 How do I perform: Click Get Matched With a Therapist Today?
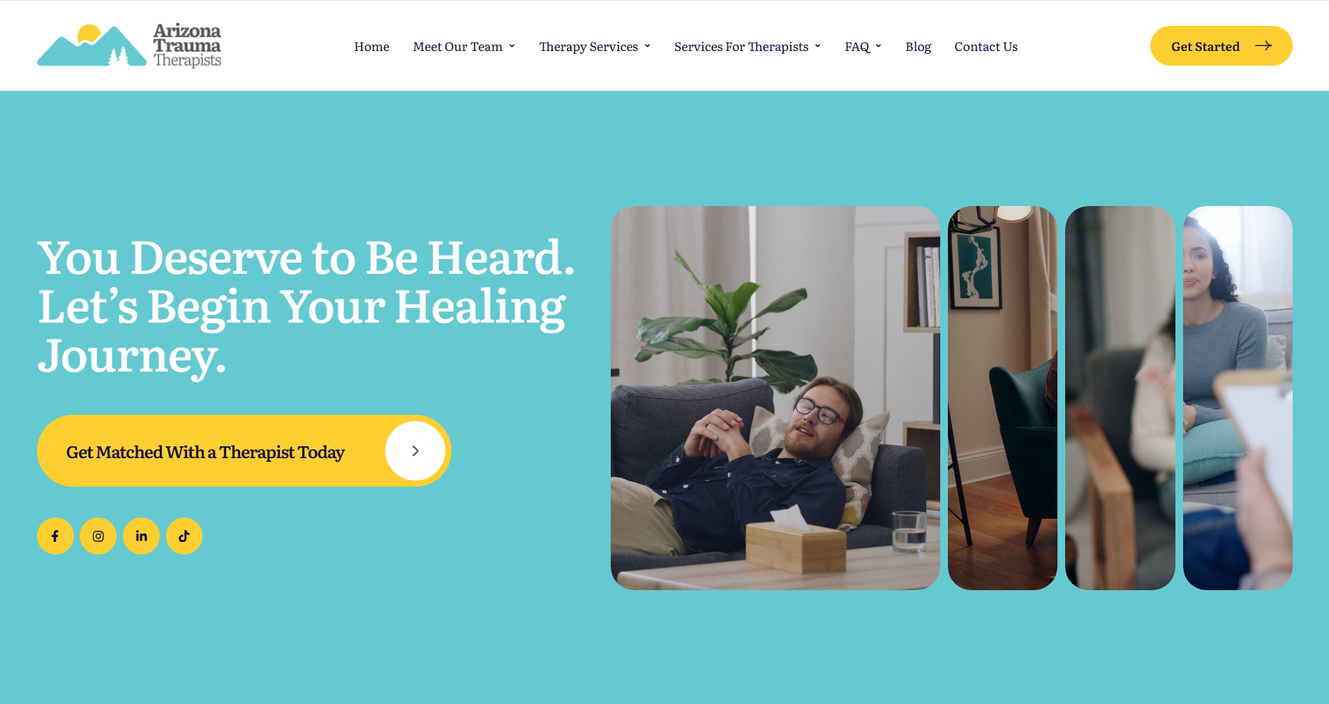tap(205, 453)
